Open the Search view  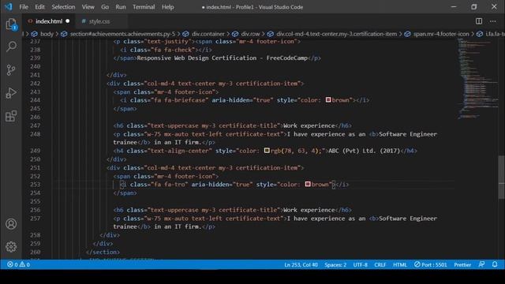(x=11, y=47)
